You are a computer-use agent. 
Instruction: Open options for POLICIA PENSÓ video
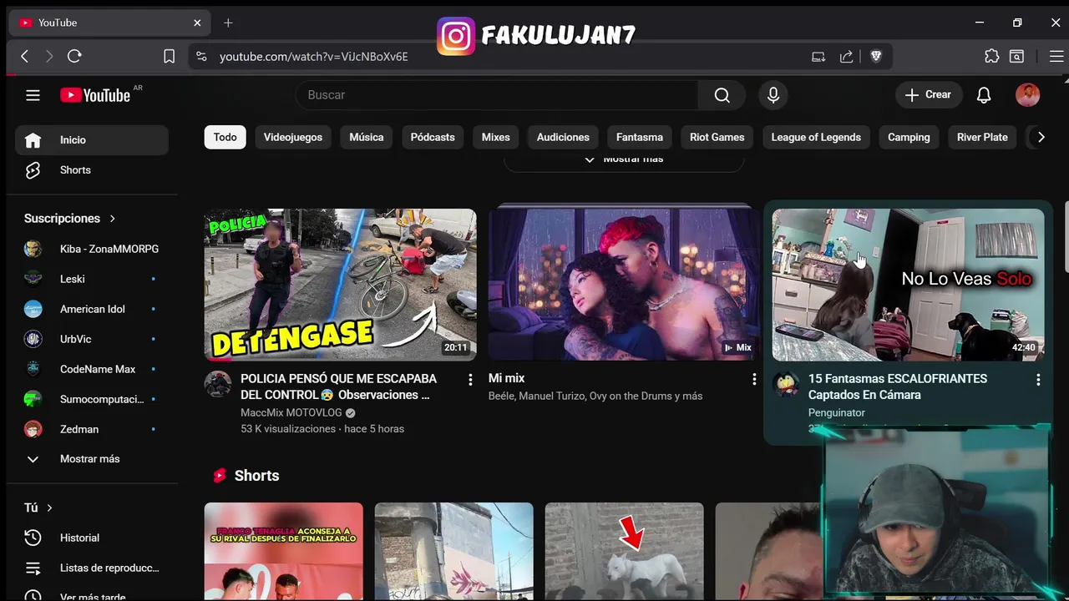point(470,380)
